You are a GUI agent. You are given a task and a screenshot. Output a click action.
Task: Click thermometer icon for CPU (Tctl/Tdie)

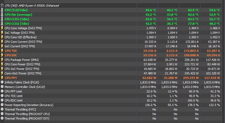[2, 10]
